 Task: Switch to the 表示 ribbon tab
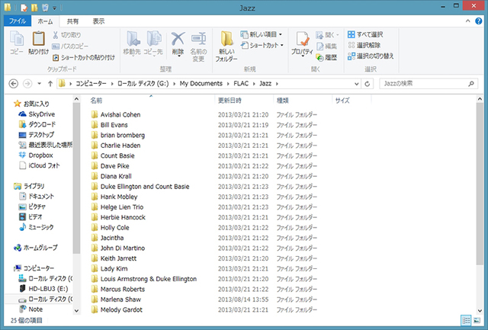98,21
